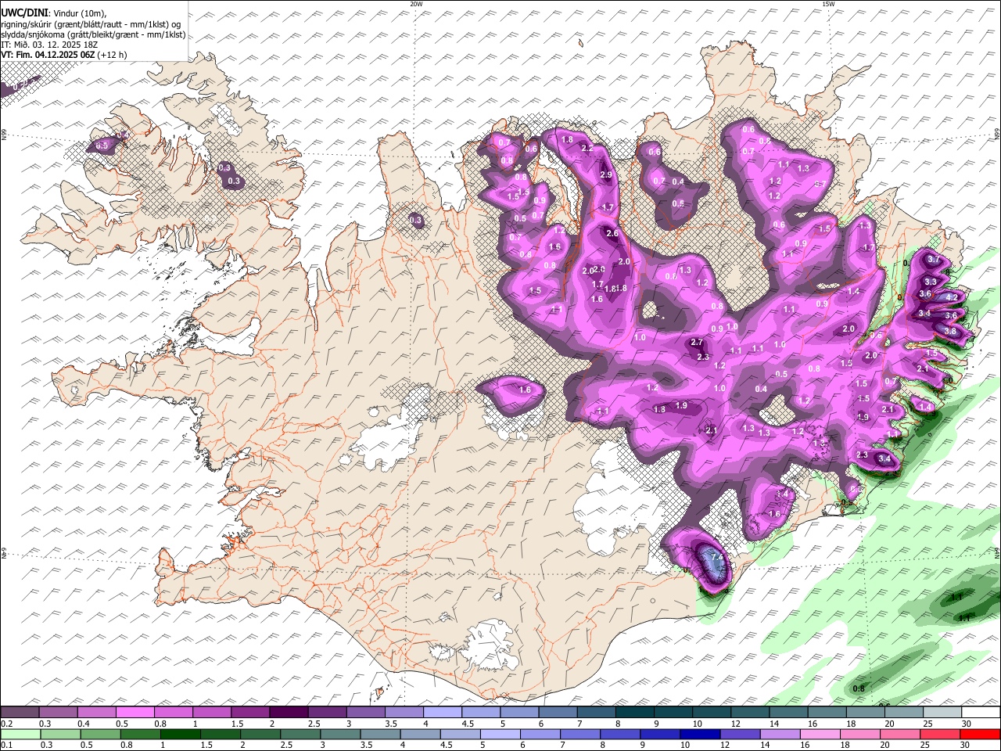Click the '(+12 h)' forecast offset text
The width and height of the screenshot is (1001, 751).
pyautogui.click(x=112, y=55)
